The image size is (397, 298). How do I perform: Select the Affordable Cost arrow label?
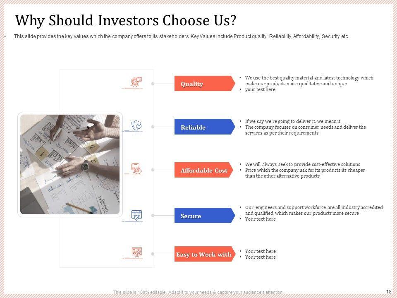[203, 170]
